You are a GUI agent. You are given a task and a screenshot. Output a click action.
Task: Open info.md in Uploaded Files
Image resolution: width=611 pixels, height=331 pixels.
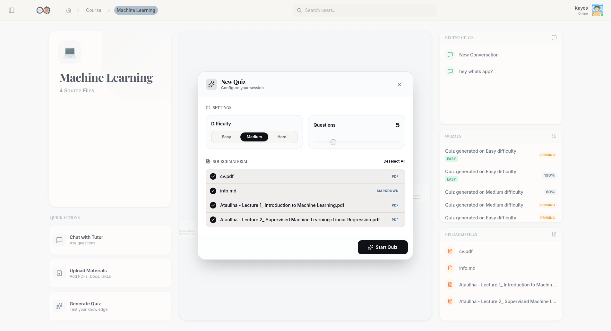[501, 268]
